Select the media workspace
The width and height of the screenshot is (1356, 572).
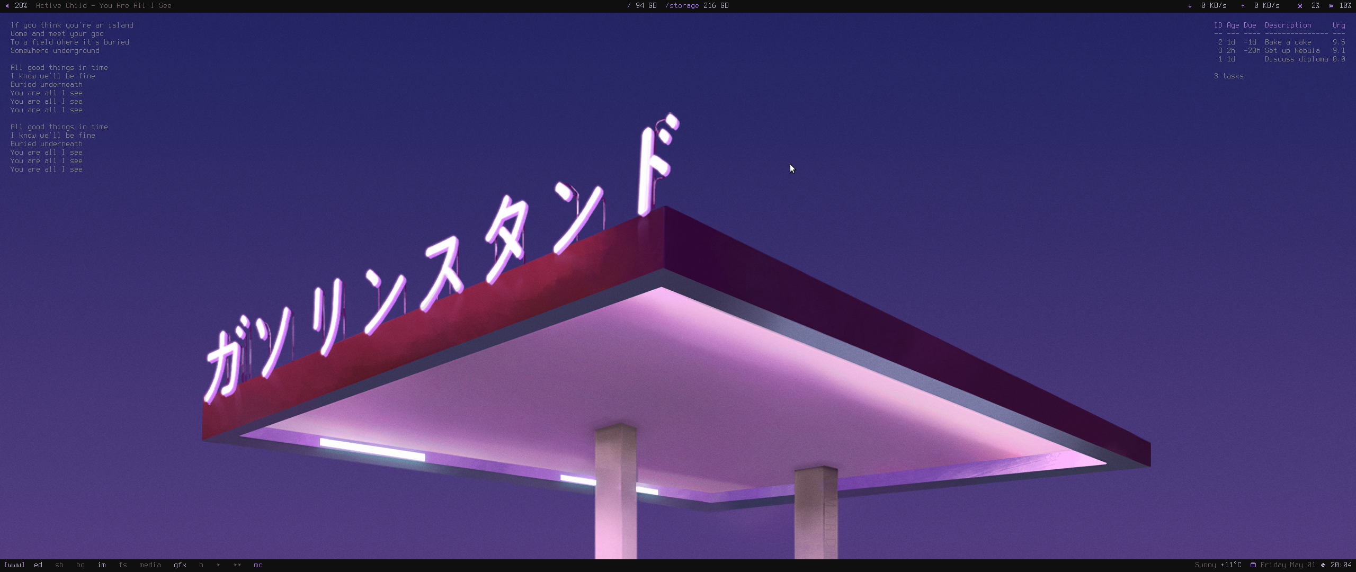coord(150,565)
